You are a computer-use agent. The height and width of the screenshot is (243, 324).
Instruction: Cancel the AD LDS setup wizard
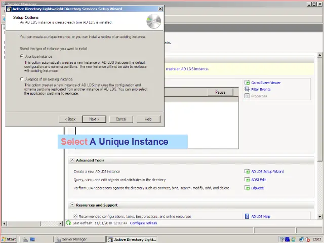121,119
